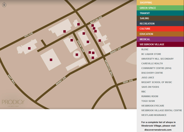Select Careville Health

[152, 63]
